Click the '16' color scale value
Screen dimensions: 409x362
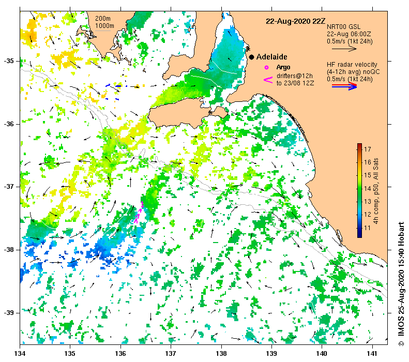pos(367,162)
